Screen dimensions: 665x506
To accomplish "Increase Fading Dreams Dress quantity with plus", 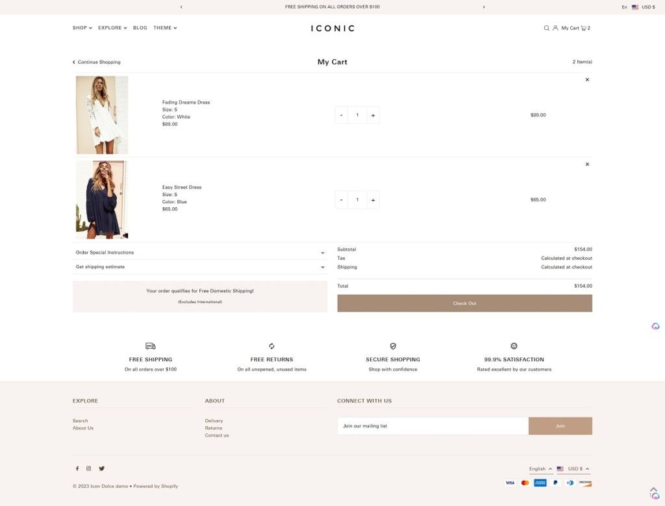I will (373, 116).
